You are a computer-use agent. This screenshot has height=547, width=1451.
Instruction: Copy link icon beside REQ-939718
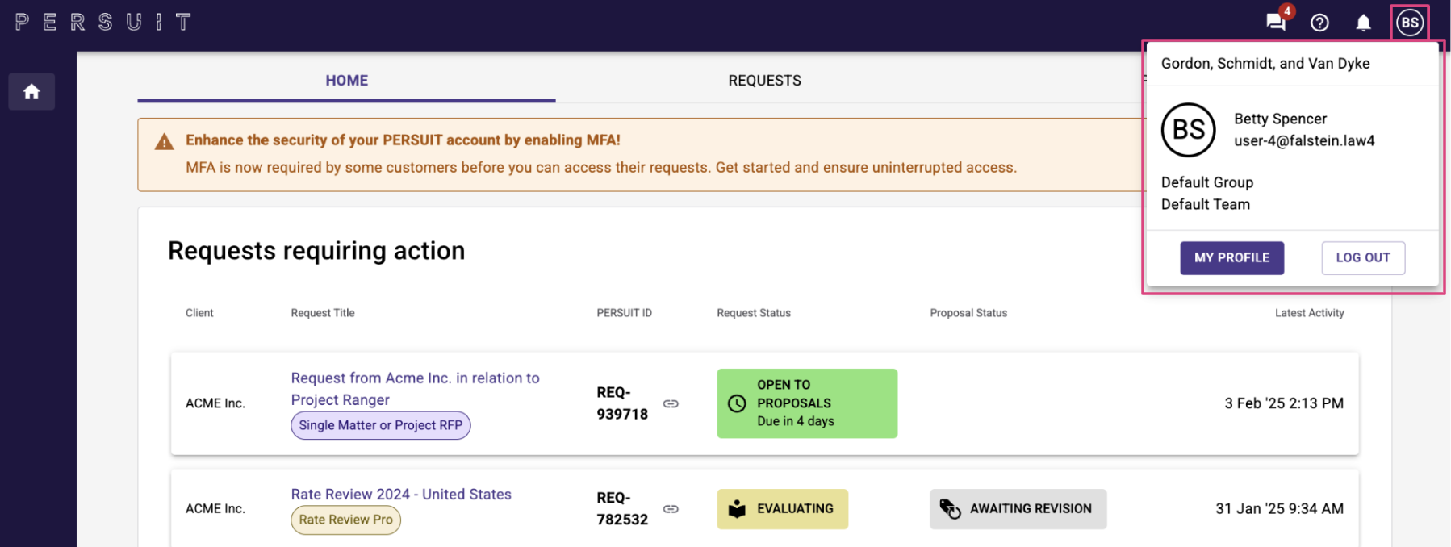pyautogui.click(x=671, y=403)
